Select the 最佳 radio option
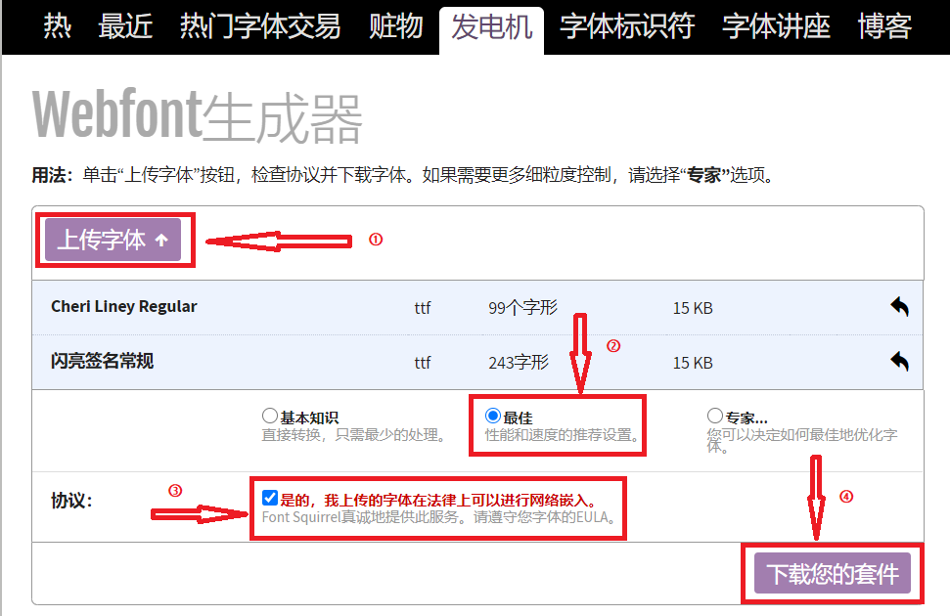This screenshot has width=950, height=616. coord(492,417)
